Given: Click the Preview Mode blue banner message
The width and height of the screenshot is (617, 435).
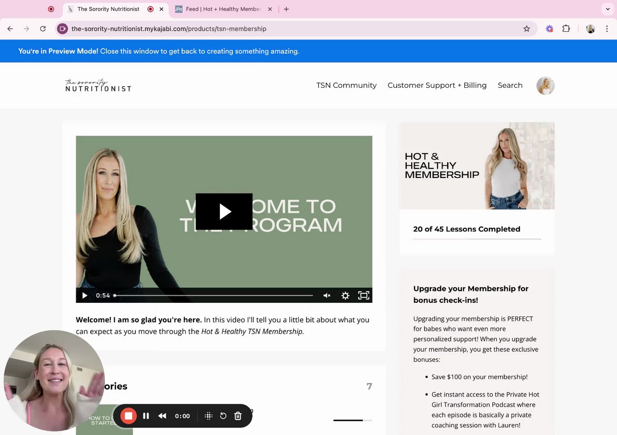Looking at the screenshot, I should click(x=159, y=51).
